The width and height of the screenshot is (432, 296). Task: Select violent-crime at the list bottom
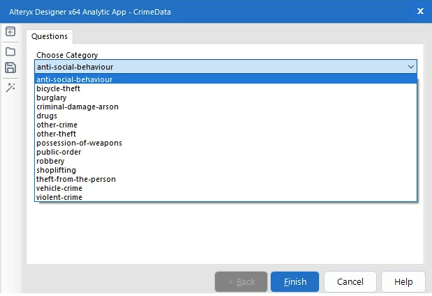pyautogui.click(x=59, y=197)
